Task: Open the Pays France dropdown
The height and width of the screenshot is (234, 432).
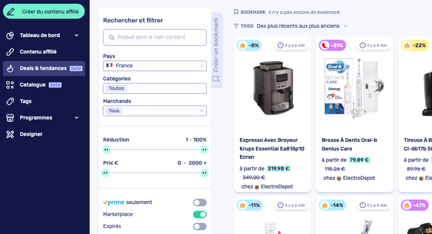Action: pos(155,66)
